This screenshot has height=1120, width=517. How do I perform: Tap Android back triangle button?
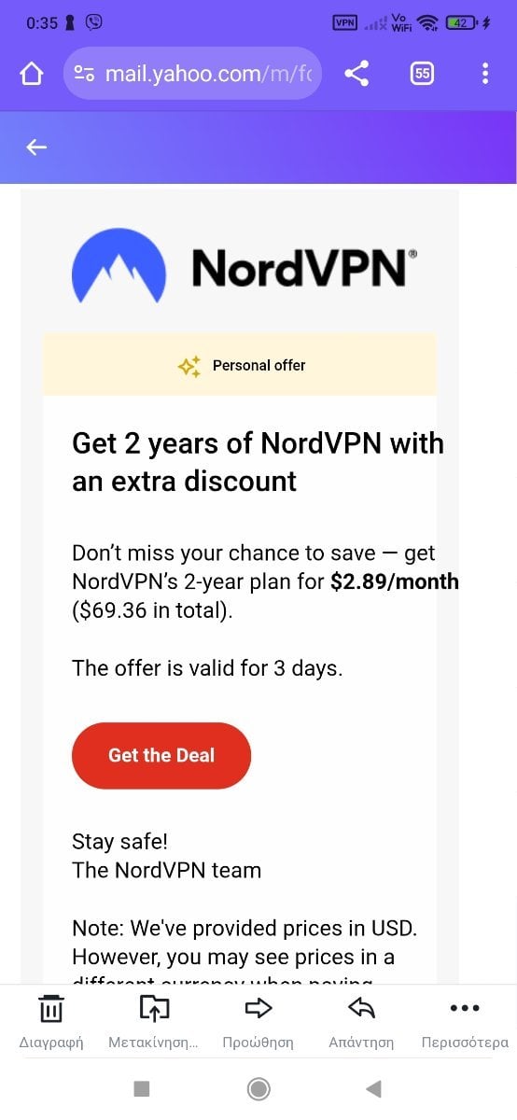tap(373, 1088)
